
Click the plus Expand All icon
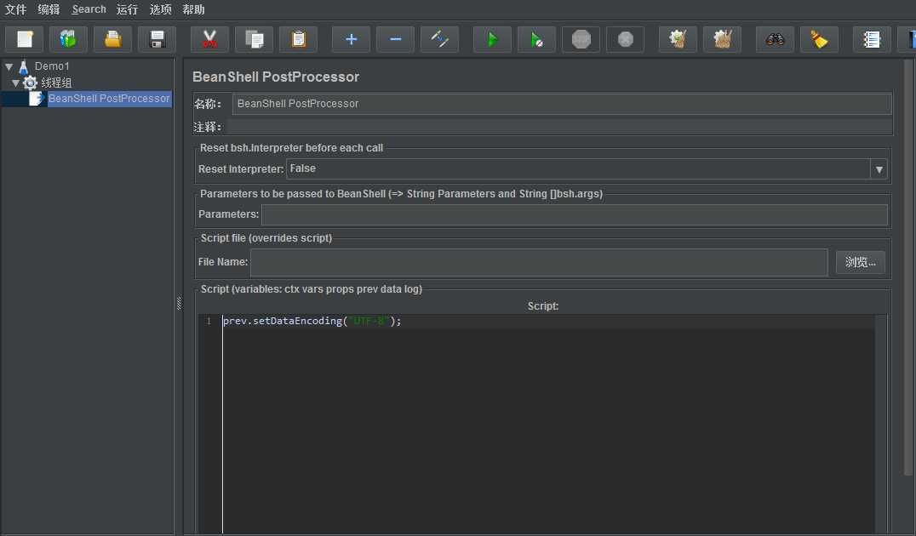pos(351,39)
